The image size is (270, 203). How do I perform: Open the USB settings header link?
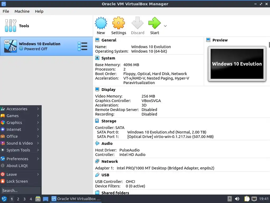[x=105, y=175]
